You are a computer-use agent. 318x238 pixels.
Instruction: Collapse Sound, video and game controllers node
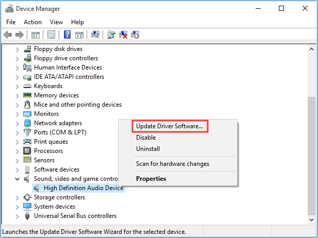point(18,179)
